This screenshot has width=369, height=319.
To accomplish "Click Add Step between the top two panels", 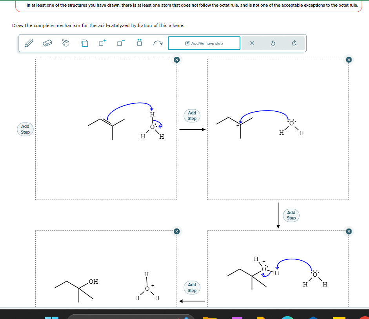I will click(x=192, y=115).
